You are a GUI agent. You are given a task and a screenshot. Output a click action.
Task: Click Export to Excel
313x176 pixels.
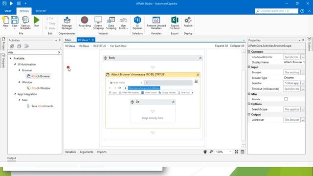175,23
